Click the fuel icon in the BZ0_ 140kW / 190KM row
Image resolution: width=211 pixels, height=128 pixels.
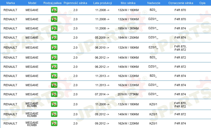pos(54,58)
